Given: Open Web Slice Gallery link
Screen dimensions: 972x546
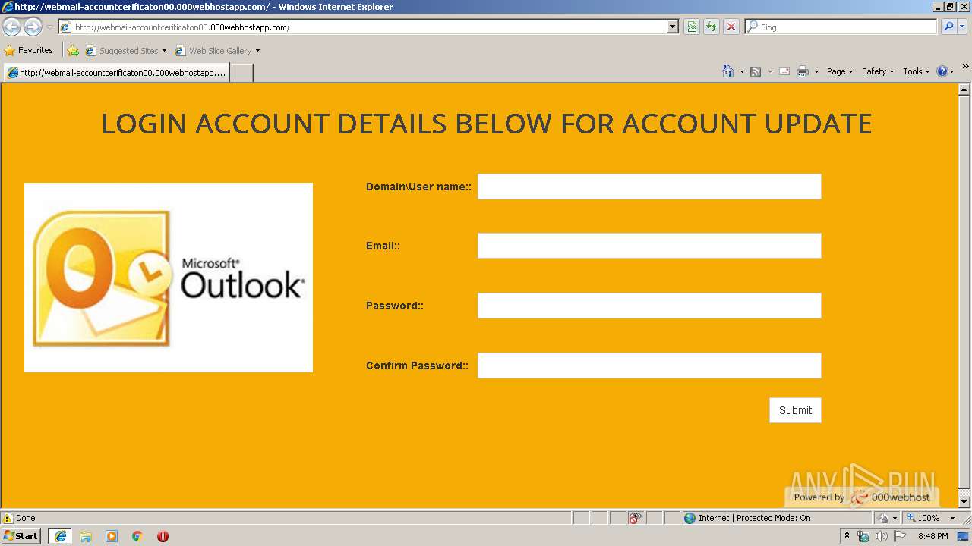Looking at the screenshot, I should (x=217, y=51).
